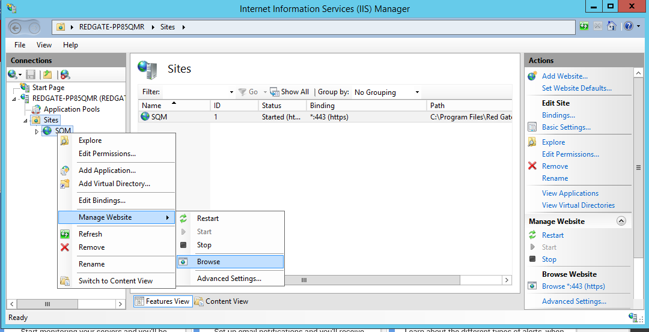Select Browse in the Manage Website submenu

(208, 262)
